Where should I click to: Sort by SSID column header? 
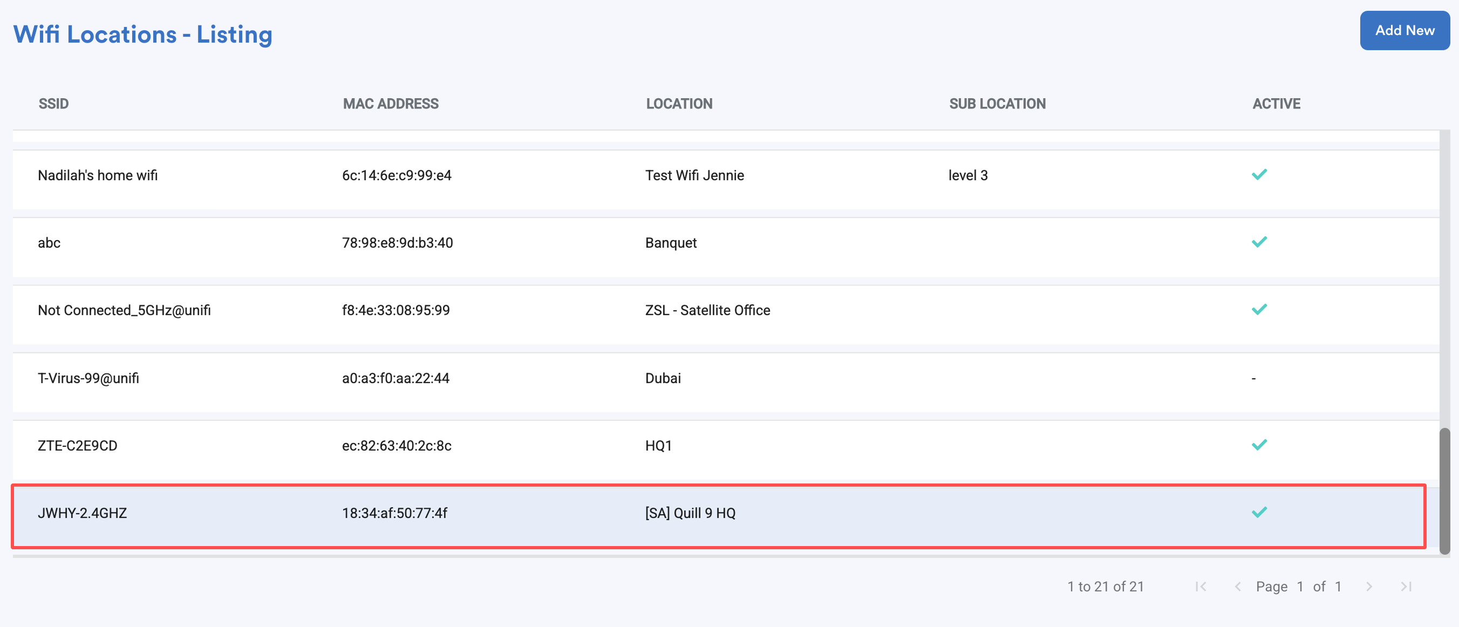tap(53, 104)
